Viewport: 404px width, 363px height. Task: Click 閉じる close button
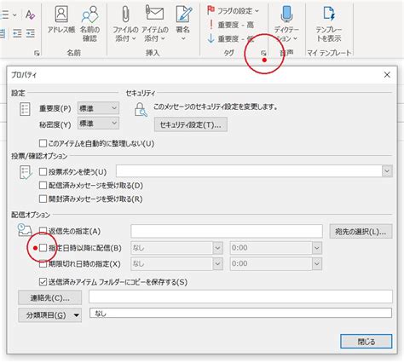click(x=366, y=341)
